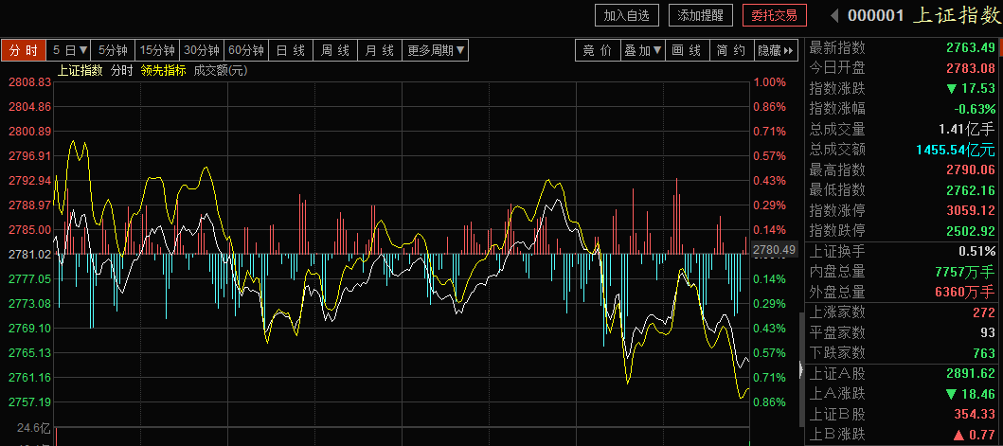
Task: Switch to 30分钟 chart
Action: pos(202,50)
